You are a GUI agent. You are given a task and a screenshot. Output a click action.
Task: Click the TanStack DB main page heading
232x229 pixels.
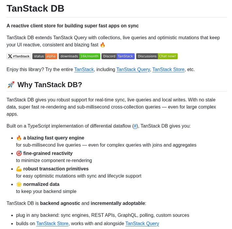click(x=35, y=9)
